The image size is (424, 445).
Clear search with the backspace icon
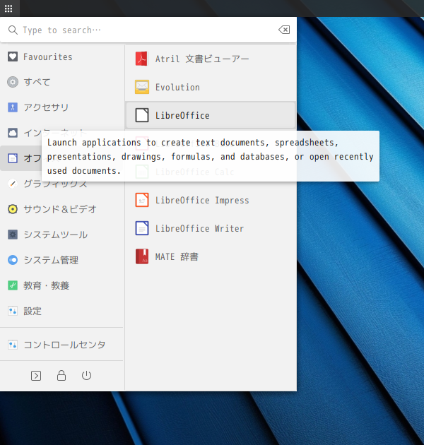(x=284, y=30)
